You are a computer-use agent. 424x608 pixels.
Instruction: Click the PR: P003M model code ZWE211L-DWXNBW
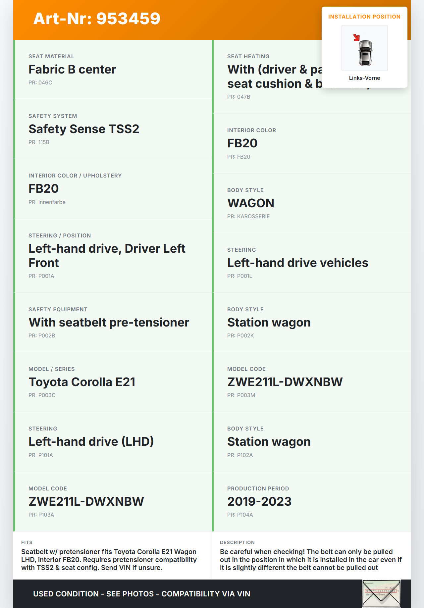285,382
